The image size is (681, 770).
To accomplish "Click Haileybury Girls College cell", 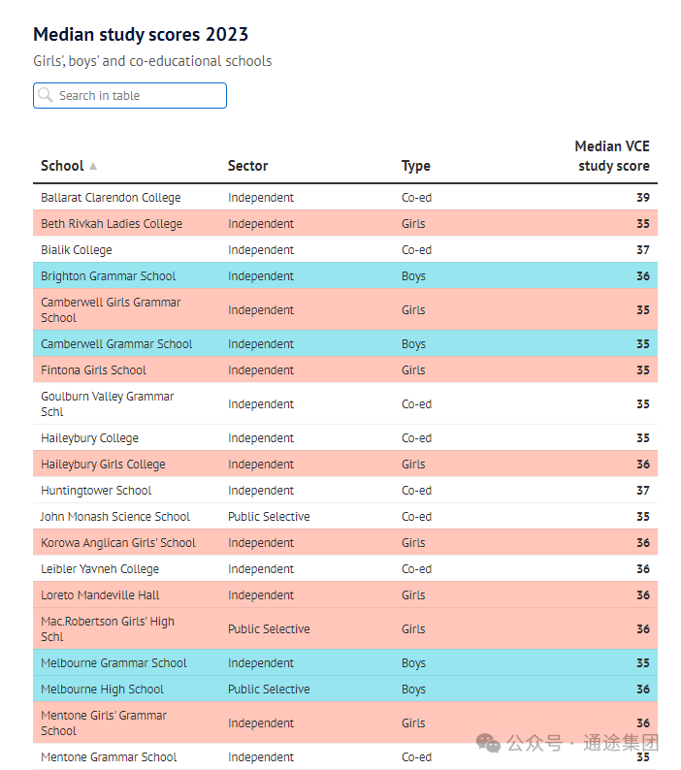I will pyautogui.click(x=103, y=465).
